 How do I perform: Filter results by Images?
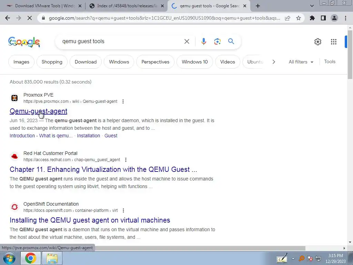click(21, 62)
